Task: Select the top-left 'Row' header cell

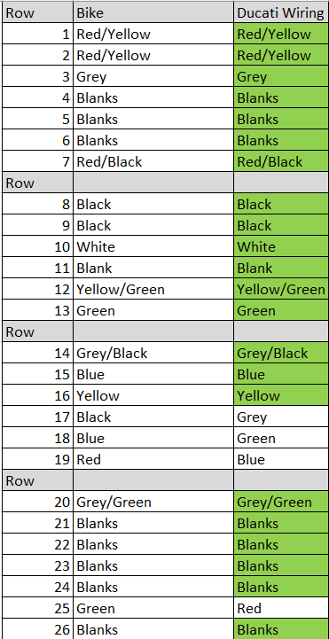Action: click(x=38, y=12)
